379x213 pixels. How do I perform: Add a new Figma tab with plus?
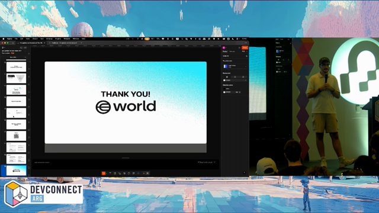(x=82, y=43)
